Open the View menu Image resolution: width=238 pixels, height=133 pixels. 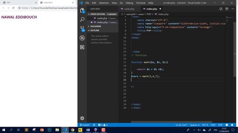coord(114,3)
